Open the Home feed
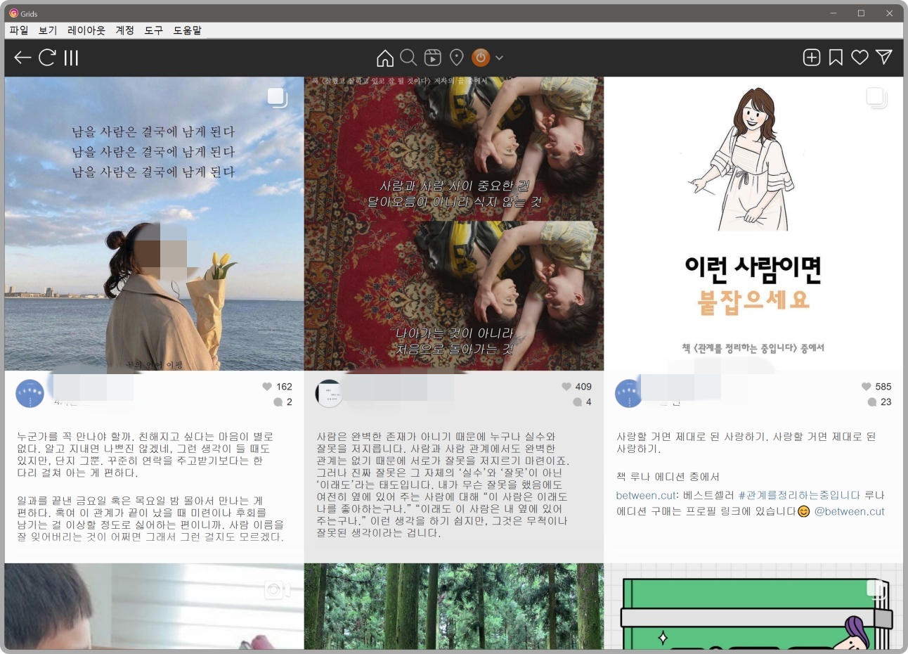 384,58
